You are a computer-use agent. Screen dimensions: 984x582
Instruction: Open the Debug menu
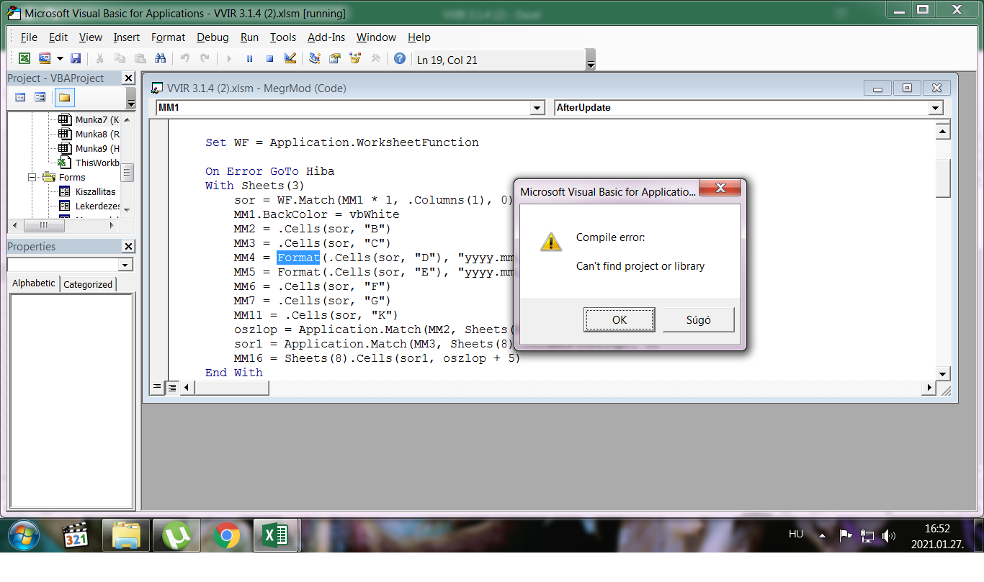click(213, 37)
